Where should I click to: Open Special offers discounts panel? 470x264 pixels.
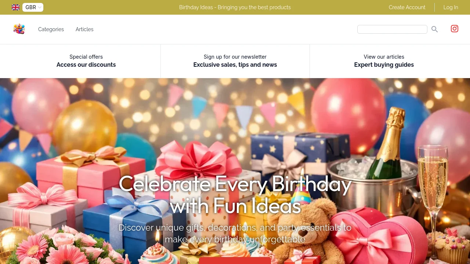(x=86, y=61)
